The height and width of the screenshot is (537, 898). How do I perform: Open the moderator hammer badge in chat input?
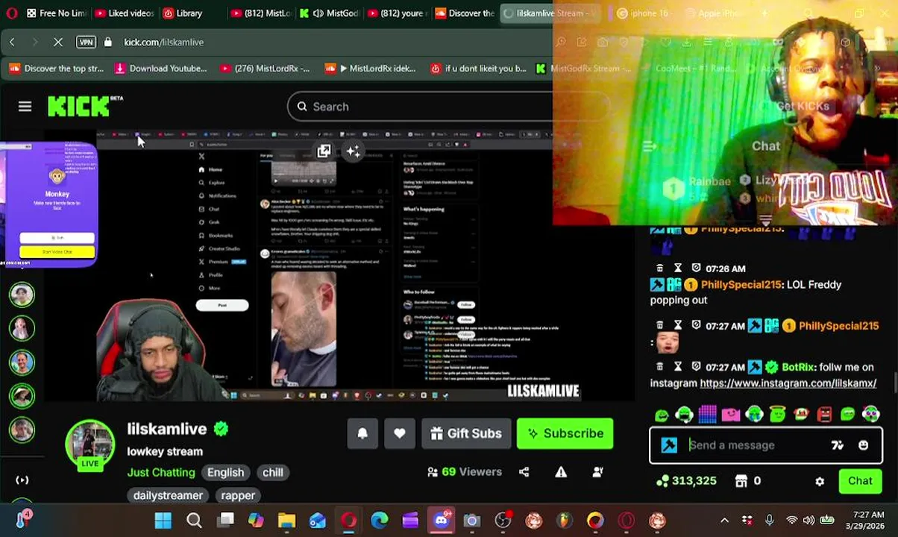click(x=669, y=445)
